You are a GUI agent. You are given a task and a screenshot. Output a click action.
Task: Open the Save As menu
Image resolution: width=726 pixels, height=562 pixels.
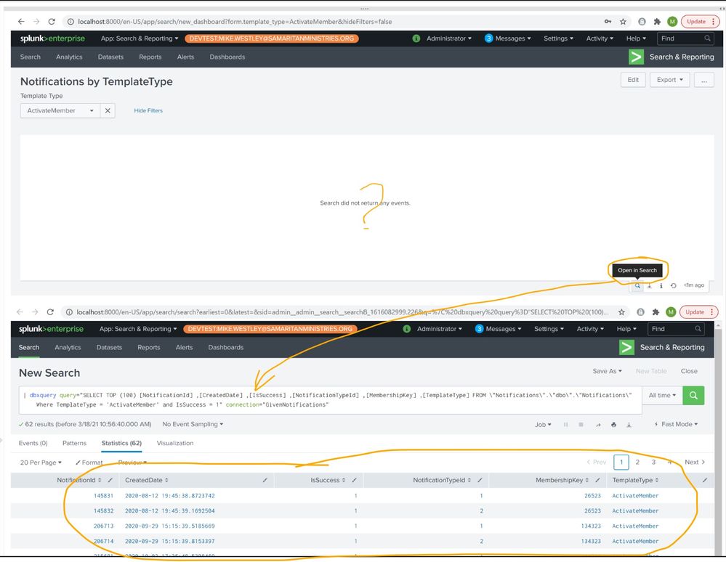pyautogui.click(x=607, y=371)
